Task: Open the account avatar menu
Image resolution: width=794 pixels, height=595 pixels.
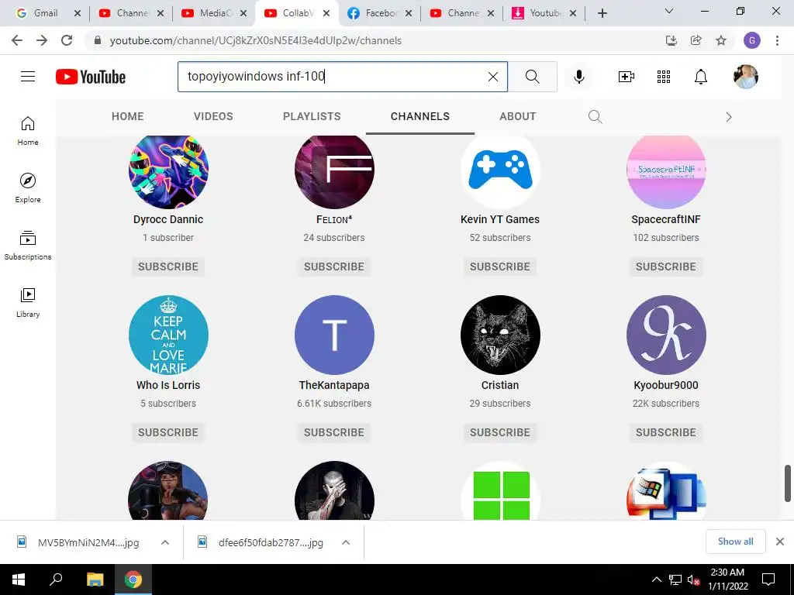Action: (746, 77)
